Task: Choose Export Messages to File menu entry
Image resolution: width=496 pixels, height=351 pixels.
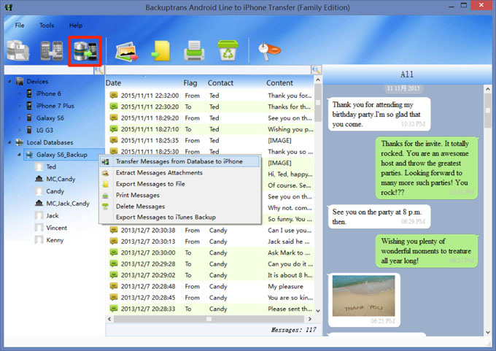Action: click(179, 184)
